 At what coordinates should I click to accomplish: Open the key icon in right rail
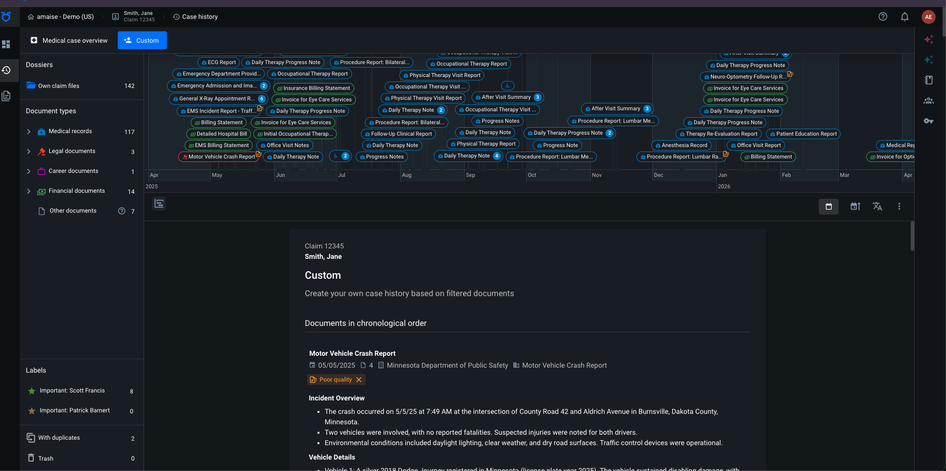point(928,121)
